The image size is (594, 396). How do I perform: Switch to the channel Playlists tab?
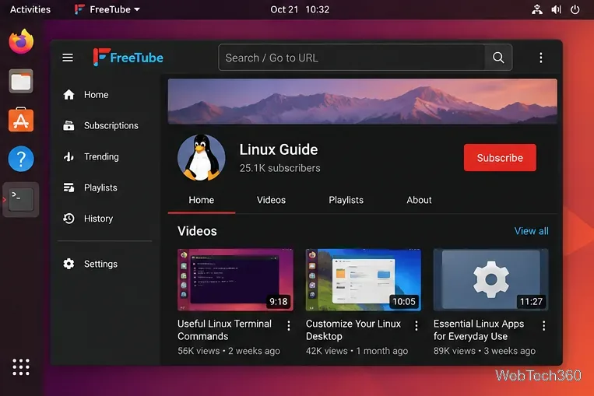tap(346, 200)
